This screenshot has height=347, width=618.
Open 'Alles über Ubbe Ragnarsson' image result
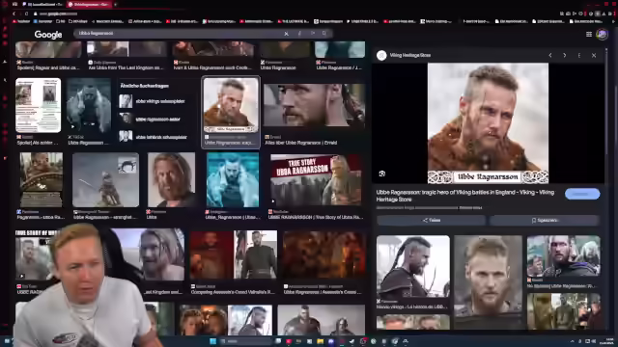click(x=314, y=105)
